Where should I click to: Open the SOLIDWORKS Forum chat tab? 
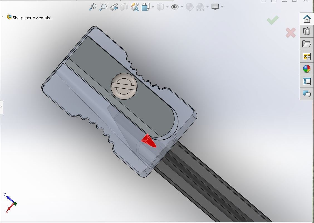(x=306, y=94)
